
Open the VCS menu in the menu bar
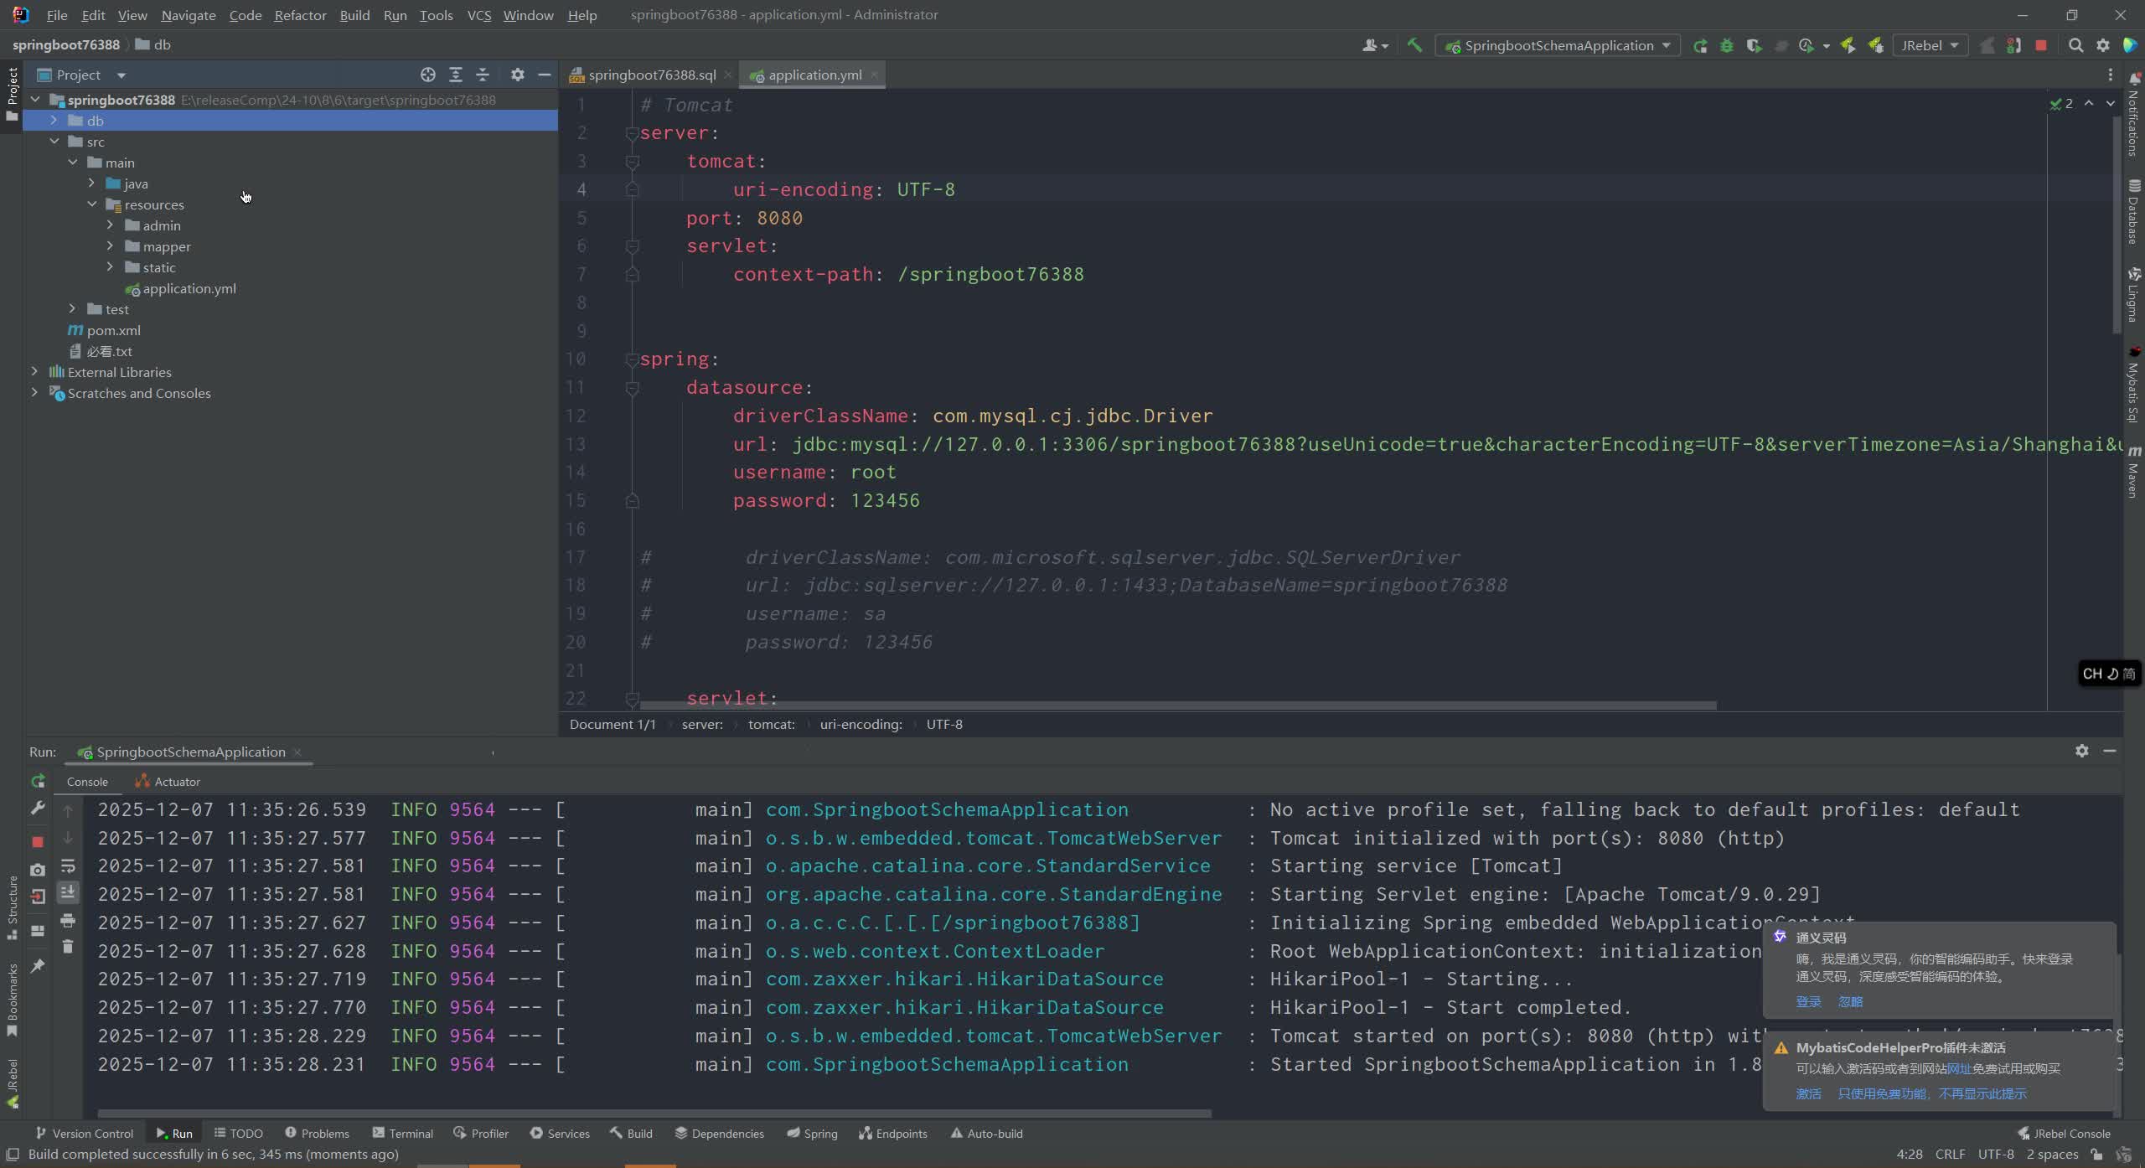(478, 14)
